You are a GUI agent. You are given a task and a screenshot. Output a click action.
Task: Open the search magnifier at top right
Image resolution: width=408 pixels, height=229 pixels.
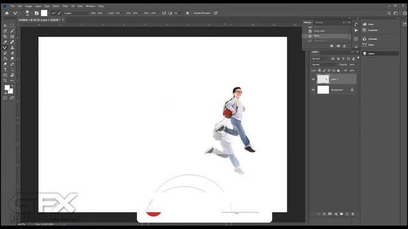click(389, 13)
